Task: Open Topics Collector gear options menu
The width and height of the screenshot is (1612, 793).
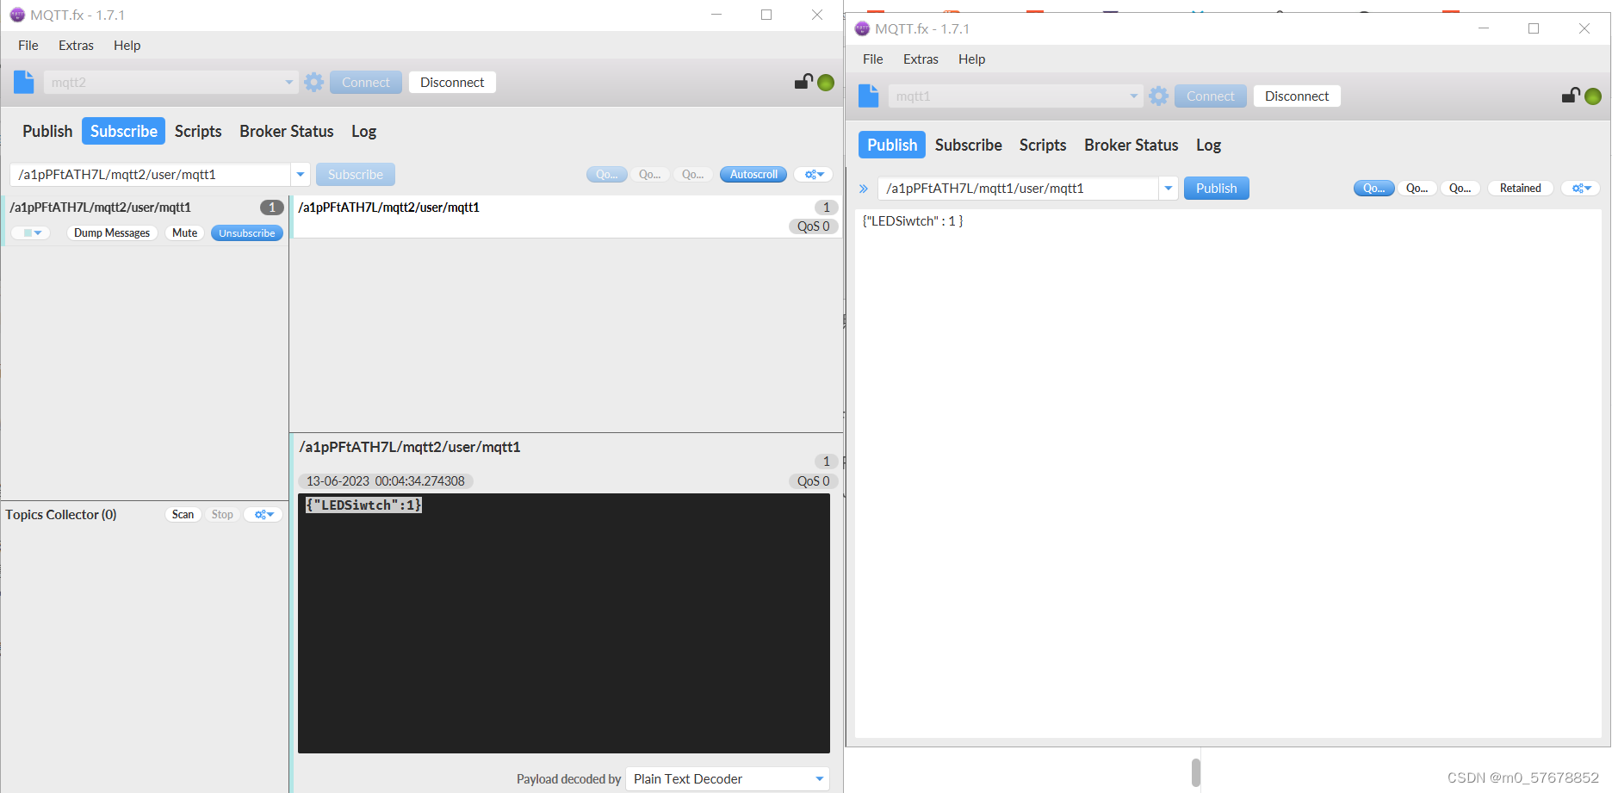Action: click(264, 515)
